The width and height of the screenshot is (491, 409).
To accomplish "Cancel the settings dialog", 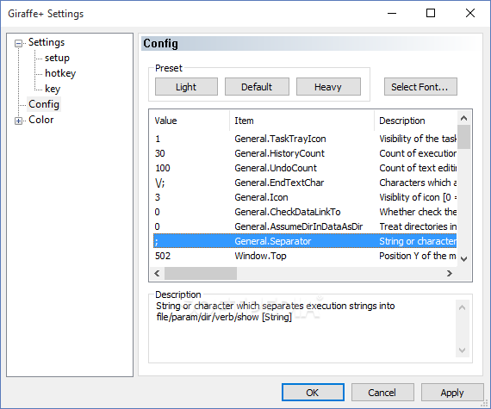I will pyautogui.click(x=382, y=393).
